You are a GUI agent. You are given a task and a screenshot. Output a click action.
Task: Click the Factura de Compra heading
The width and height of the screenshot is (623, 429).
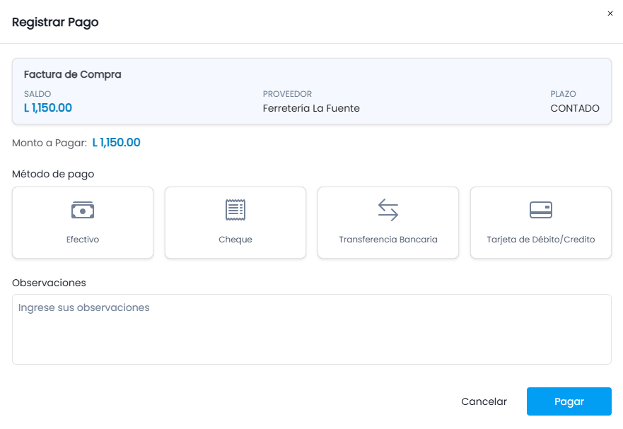tap(72, 75)
